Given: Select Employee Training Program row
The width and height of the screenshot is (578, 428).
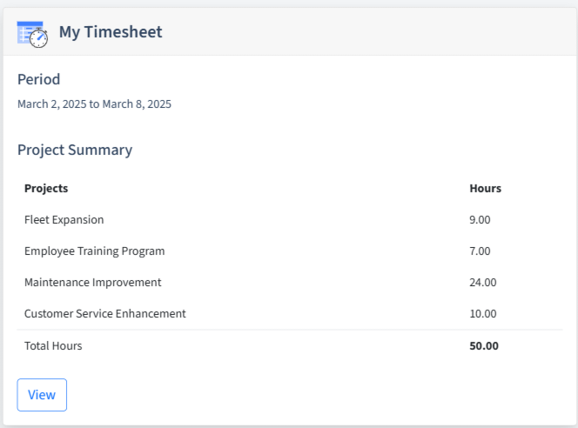Looking at the screenshot, I should (x=290, y=251).
